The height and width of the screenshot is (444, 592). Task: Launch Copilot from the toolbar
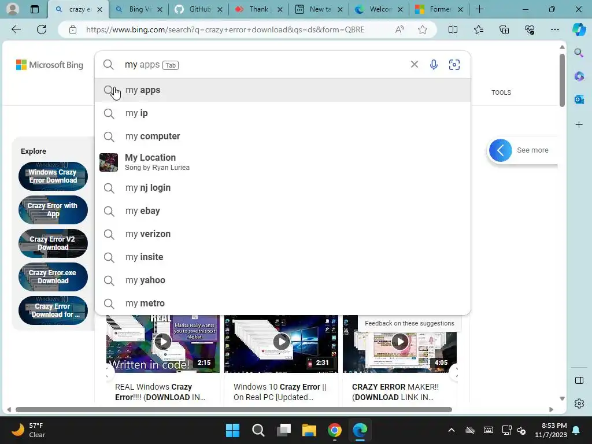tap(579, 29)
